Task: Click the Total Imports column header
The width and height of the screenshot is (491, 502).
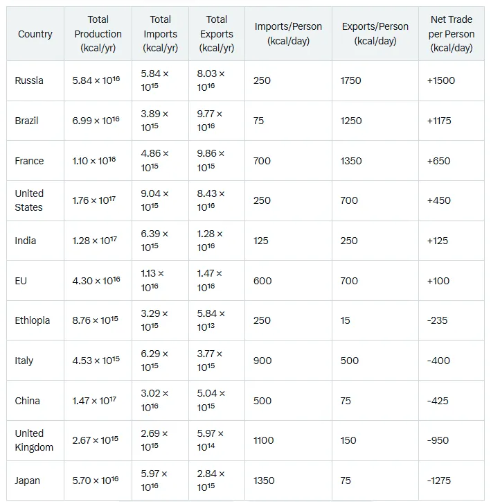Action: pos(160,33)
